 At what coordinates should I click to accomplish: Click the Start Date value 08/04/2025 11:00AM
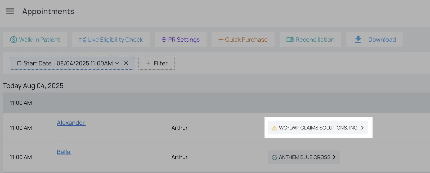click(85, 63)
